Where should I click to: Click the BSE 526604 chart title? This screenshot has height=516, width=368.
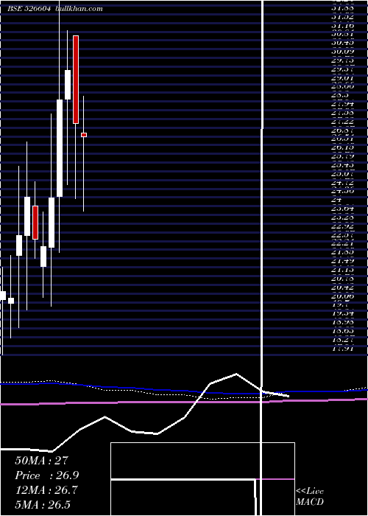tap(55, 9)
